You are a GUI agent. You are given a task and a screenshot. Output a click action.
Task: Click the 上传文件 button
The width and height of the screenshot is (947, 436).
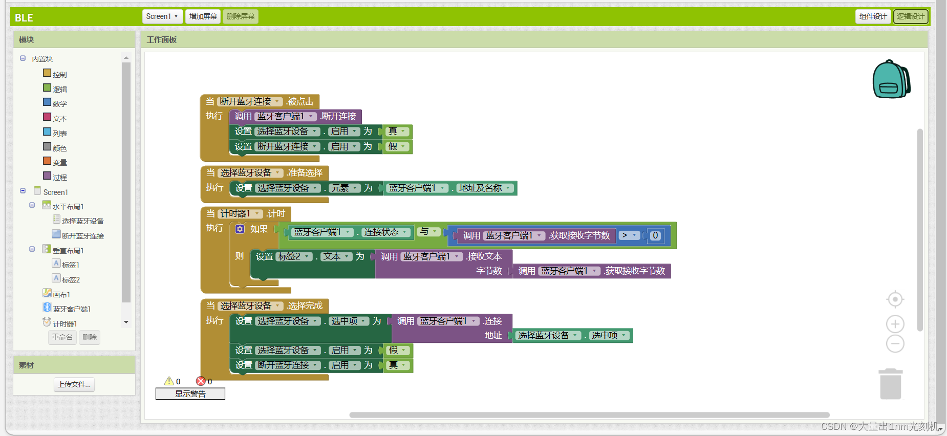click(x=74, y=384)
